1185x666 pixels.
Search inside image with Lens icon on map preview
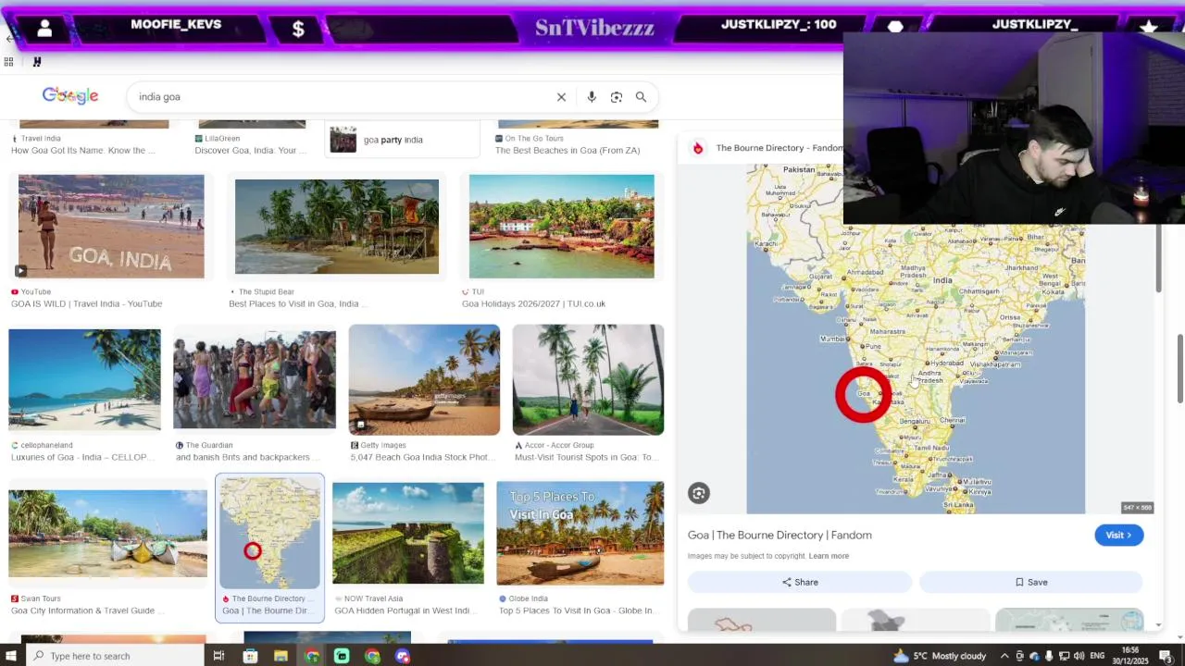pyautogui.click(x=699, y=494)
